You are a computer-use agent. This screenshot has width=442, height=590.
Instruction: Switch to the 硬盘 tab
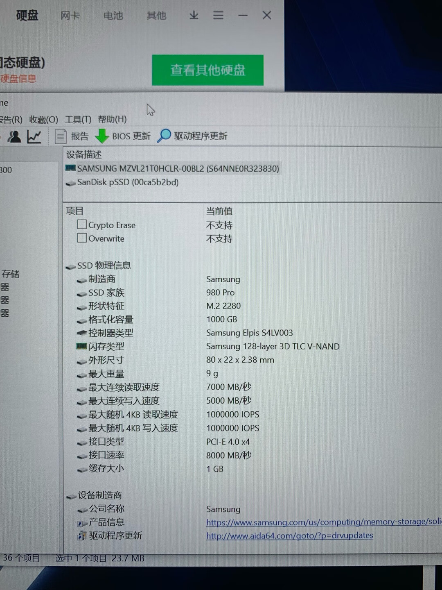(x=27, y=16)
